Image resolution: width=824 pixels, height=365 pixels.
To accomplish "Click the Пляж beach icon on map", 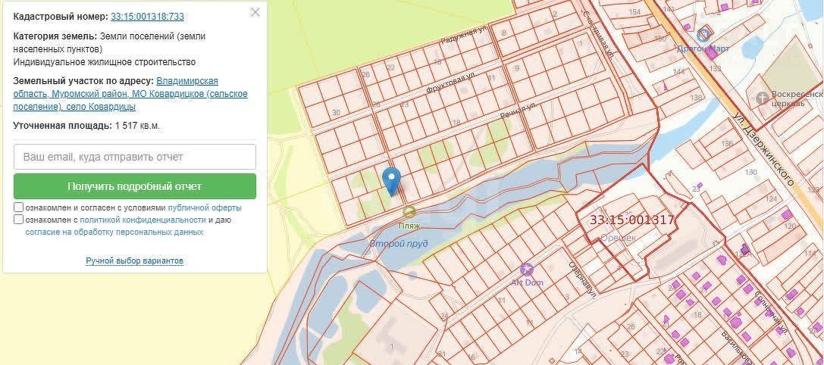I will pyautogui.click(x=409, y=212).
